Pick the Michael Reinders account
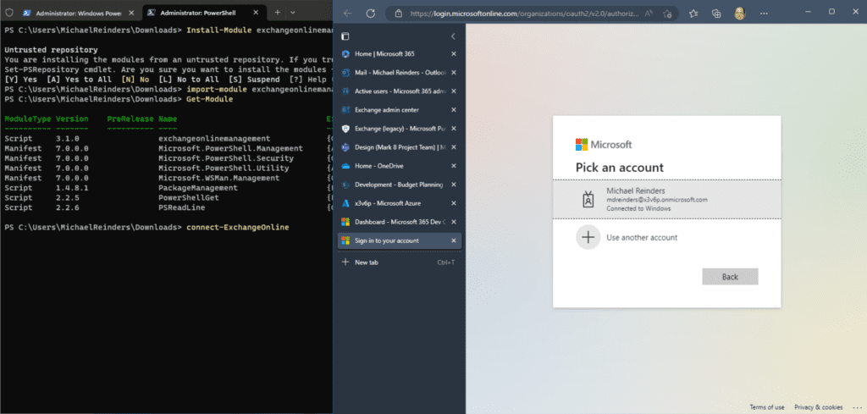The height and width of the screenshot is (414, 867). (667, 199)
